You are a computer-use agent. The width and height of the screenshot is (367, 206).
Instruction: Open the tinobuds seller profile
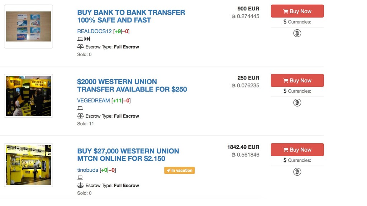[87, 170]
